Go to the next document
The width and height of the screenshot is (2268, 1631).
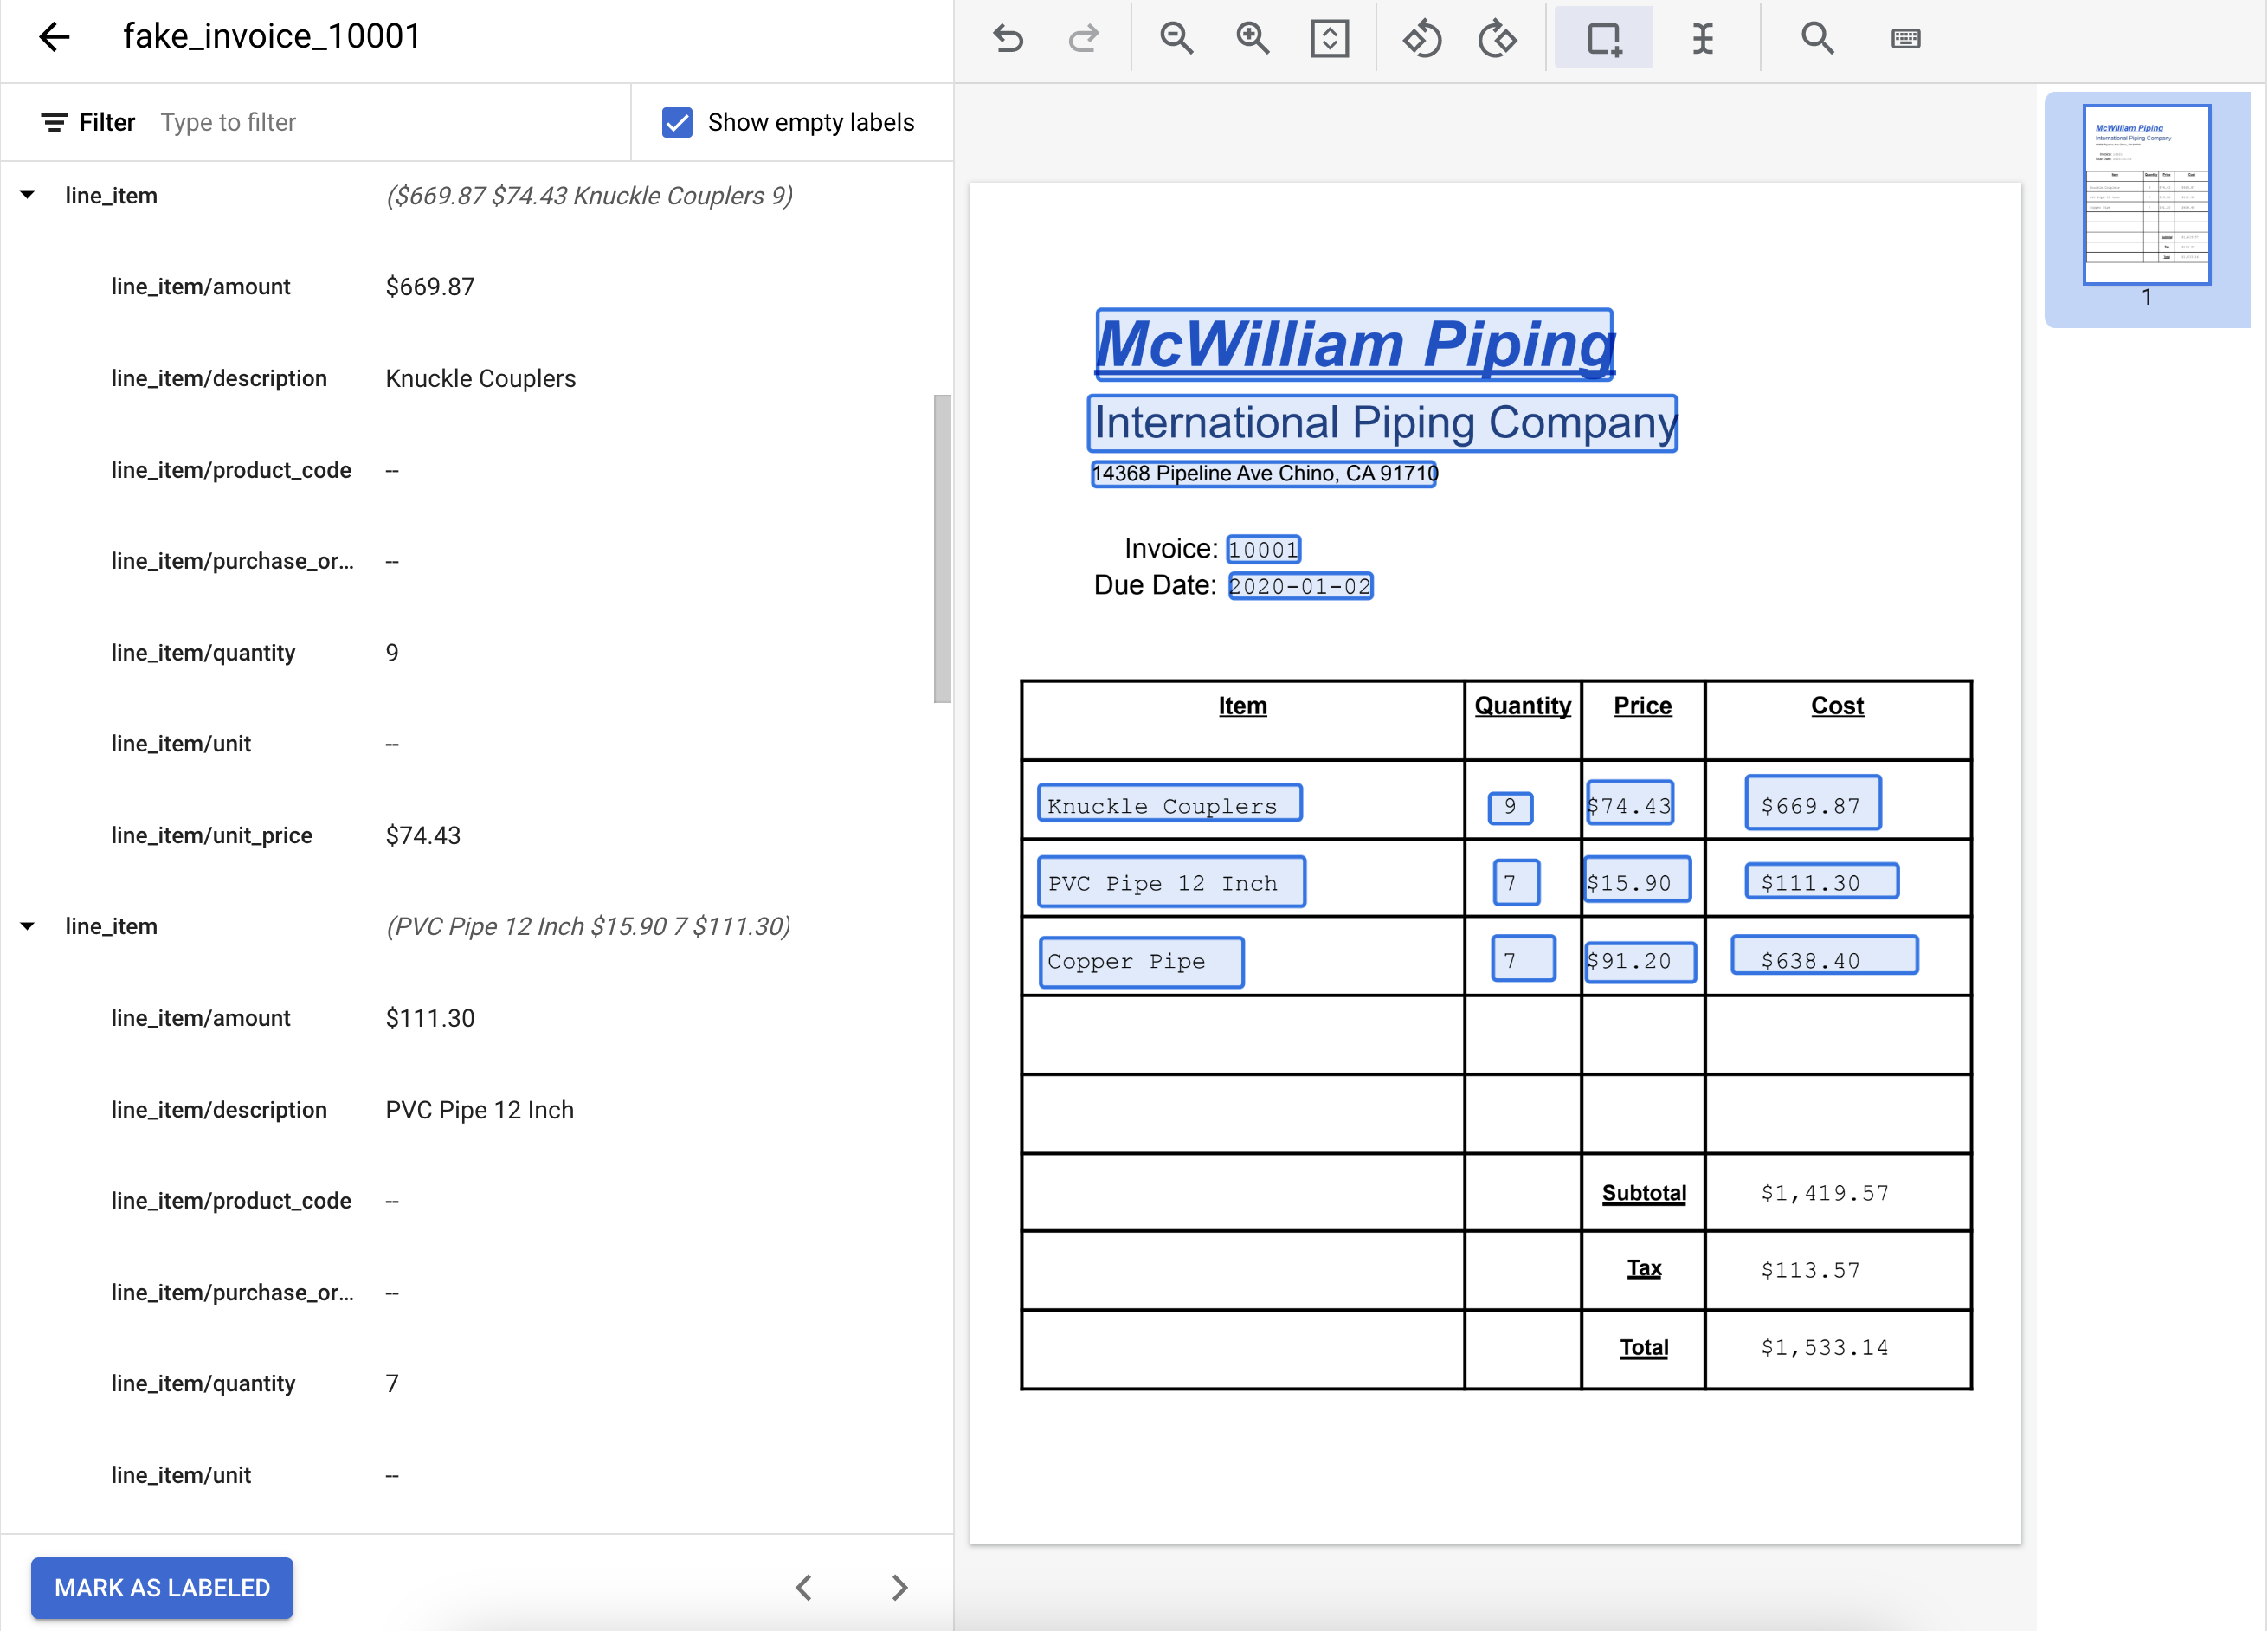coord(899,1587)
